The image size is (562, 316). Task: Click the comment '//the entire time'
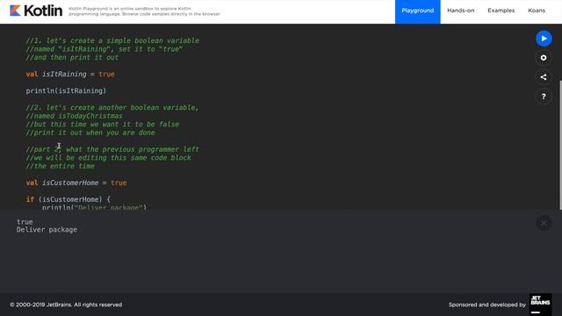[x=61, y=166]
